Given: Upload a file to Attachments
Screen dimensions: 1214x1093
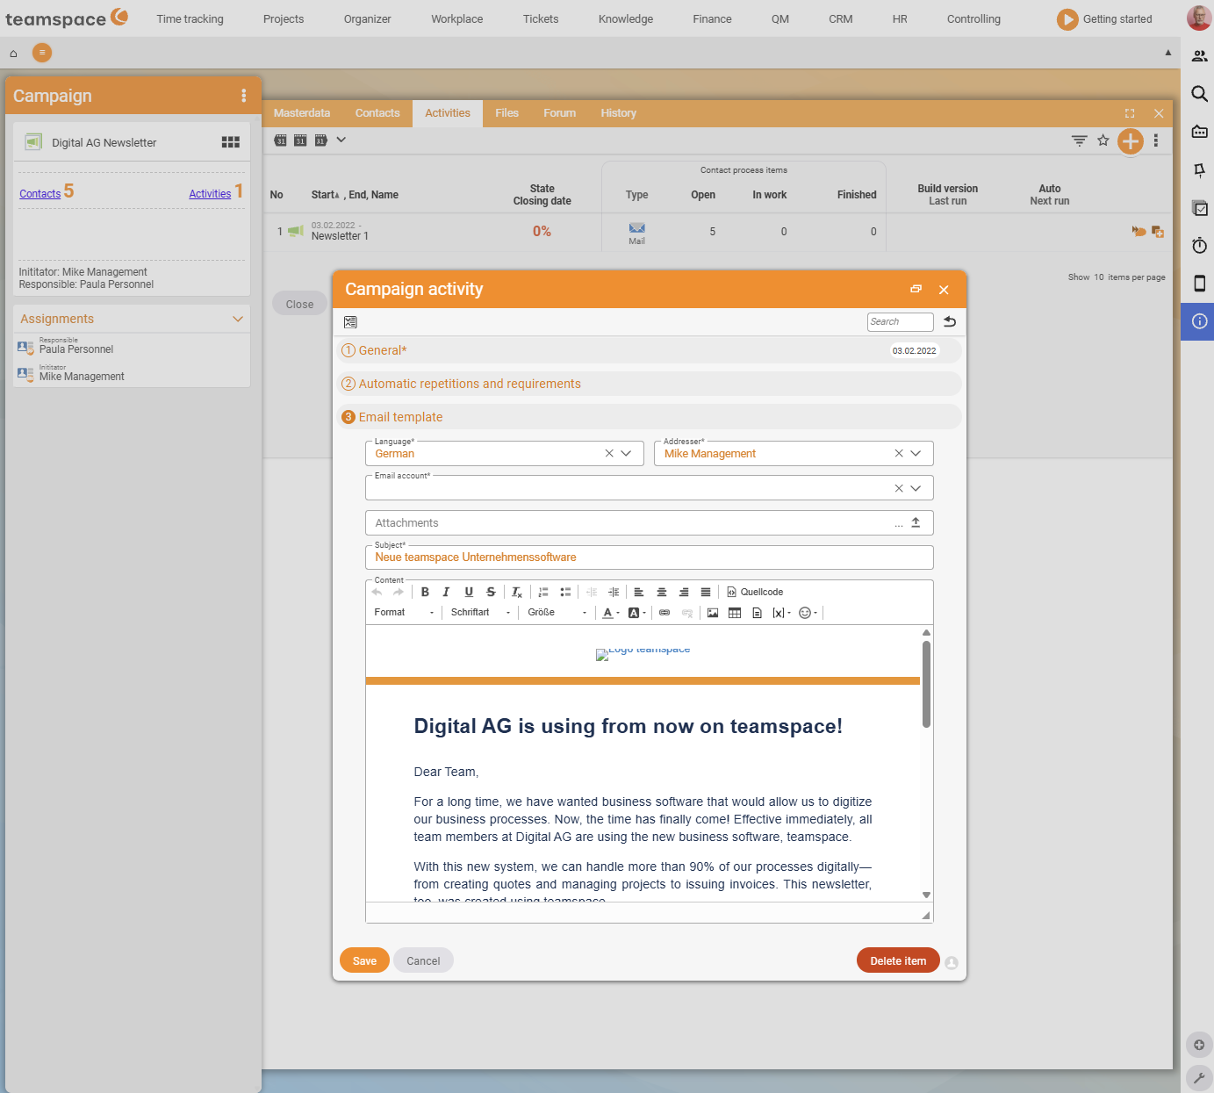Looking at the screenshot, I should (x=916, y=522).
